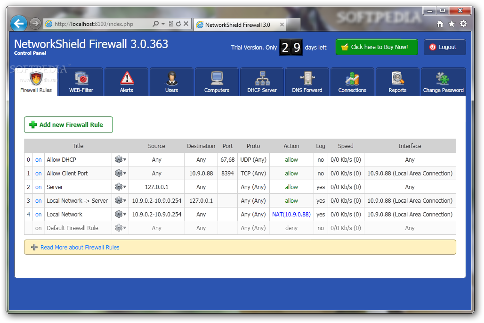Viewport: 484px width, 323px height.
Task: Select the Default Firewall Rule title
Action: pos(72,228)
